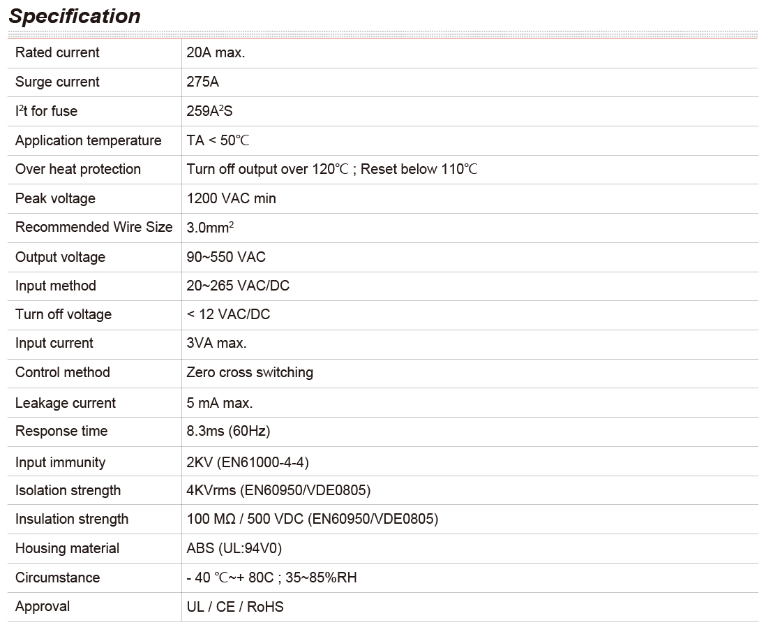766x632 pixels.
Task: Click the Surge current 275A value
Action: click(x=203, y=82)
